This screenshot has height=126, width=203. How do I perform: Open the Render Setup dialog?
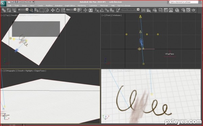click(x=183, y=10)
